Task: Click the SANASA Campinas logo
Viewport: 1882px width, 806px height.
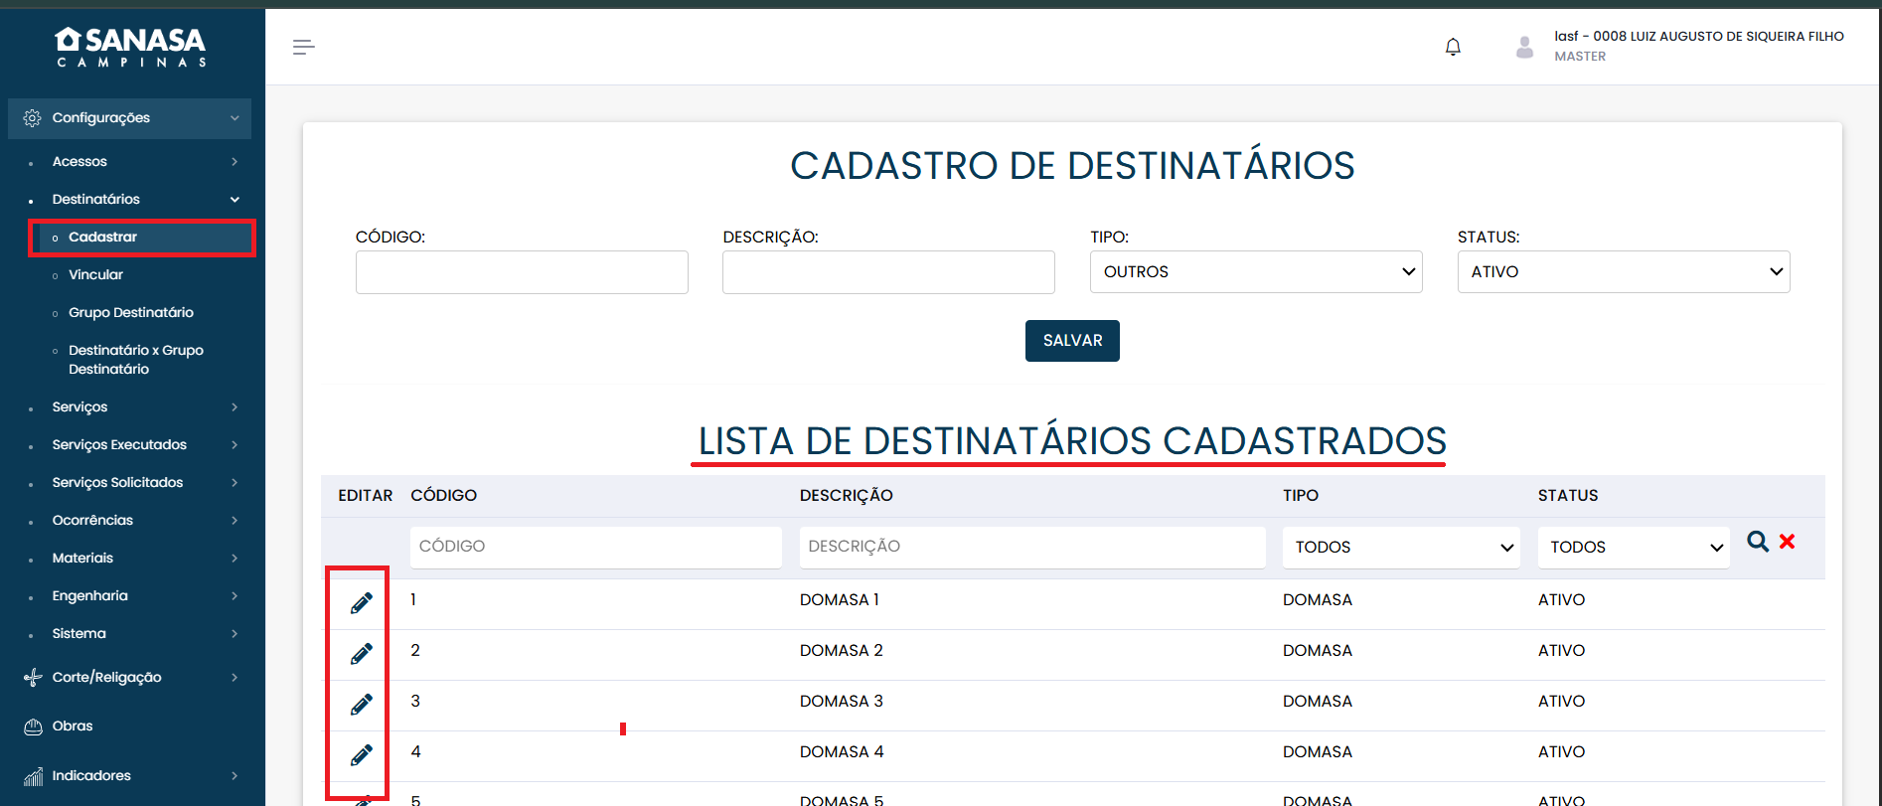Action: [131, 47]
